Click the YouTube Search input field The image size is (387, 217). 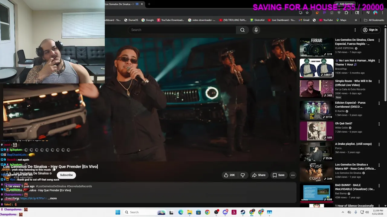pos(182,30)
